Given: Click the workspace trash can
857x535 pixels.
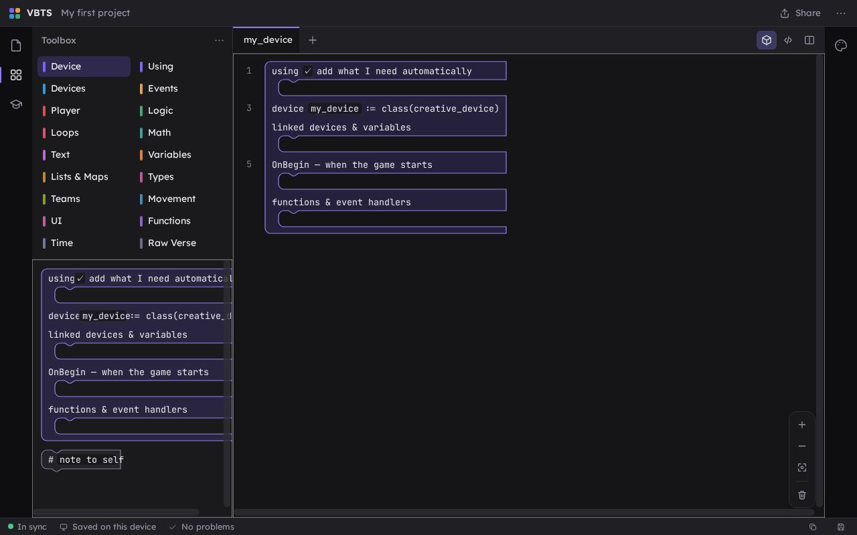Looking at the screenshot, I should coord(802,495).
